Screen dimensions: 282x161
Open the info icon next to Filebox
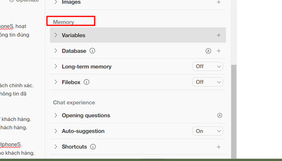tap(87, 82)
